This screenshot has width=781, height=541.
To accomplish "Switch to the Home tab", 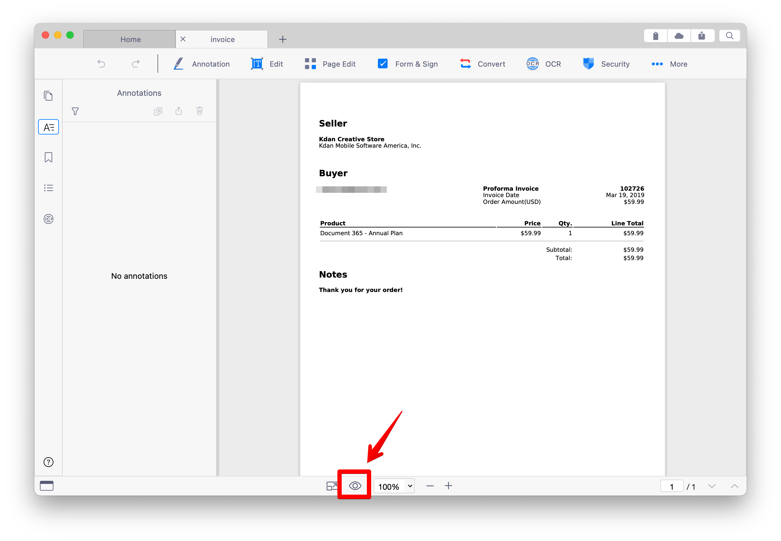I will coord(130,39).
